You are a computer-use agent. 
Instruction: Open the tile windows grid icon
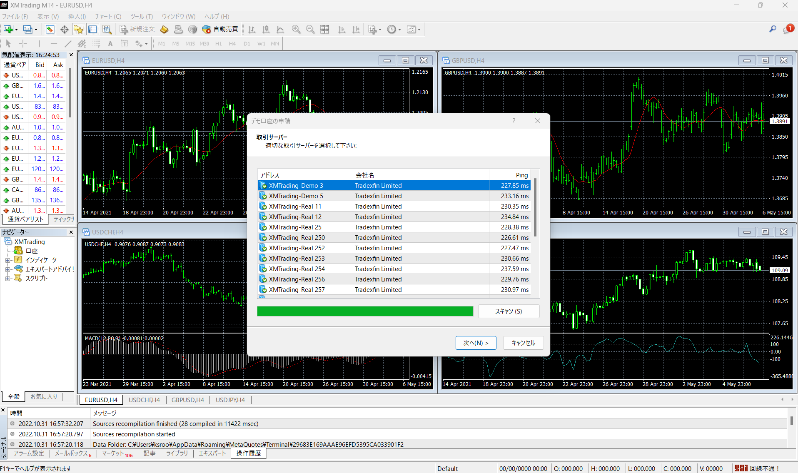(324, 29)
